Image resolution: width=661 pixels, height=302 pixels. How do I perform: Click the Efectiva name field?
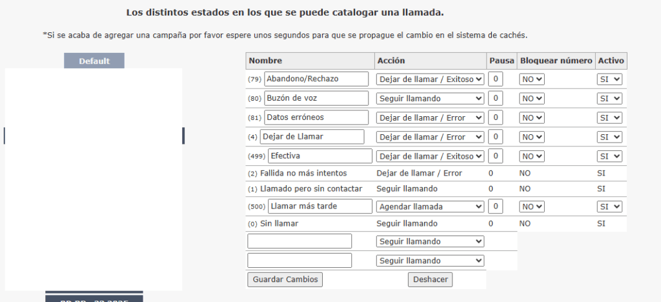pos(320,156)
